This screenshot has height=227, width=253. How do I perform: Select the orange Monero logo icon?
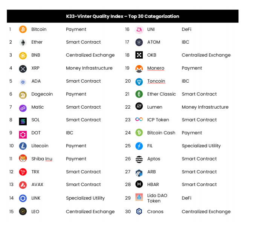(139, 69)
